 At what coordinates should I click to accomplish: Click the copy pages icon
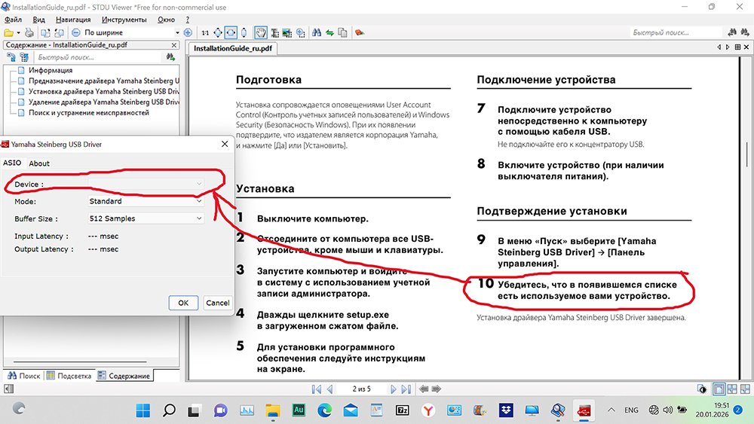[x=342, y=32]
